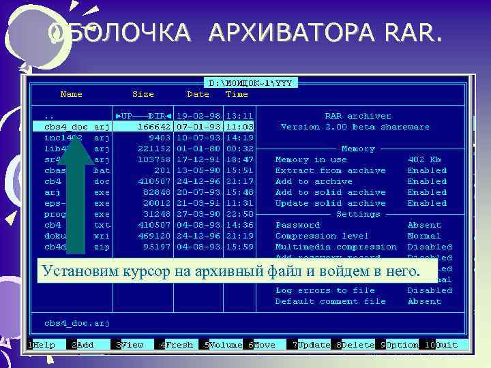491x368 pixels.
Task: Click time 11:03
Action: [x=239, y=127]
